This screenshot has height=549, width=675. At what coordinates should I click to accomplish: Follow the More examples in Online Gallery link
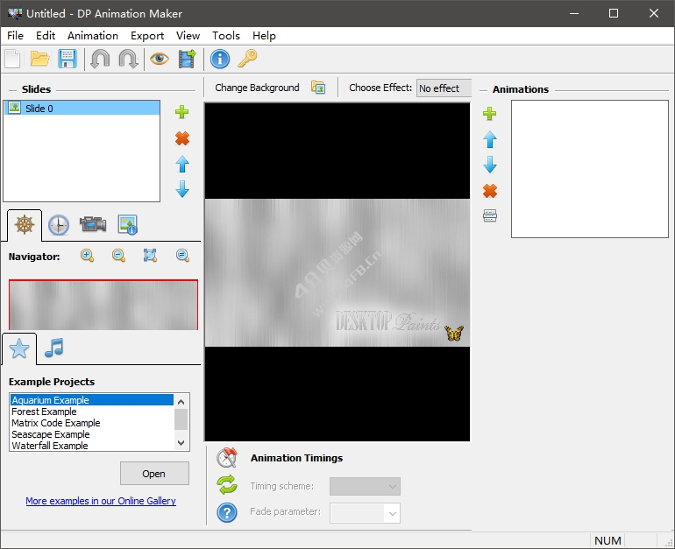[101, 501]
